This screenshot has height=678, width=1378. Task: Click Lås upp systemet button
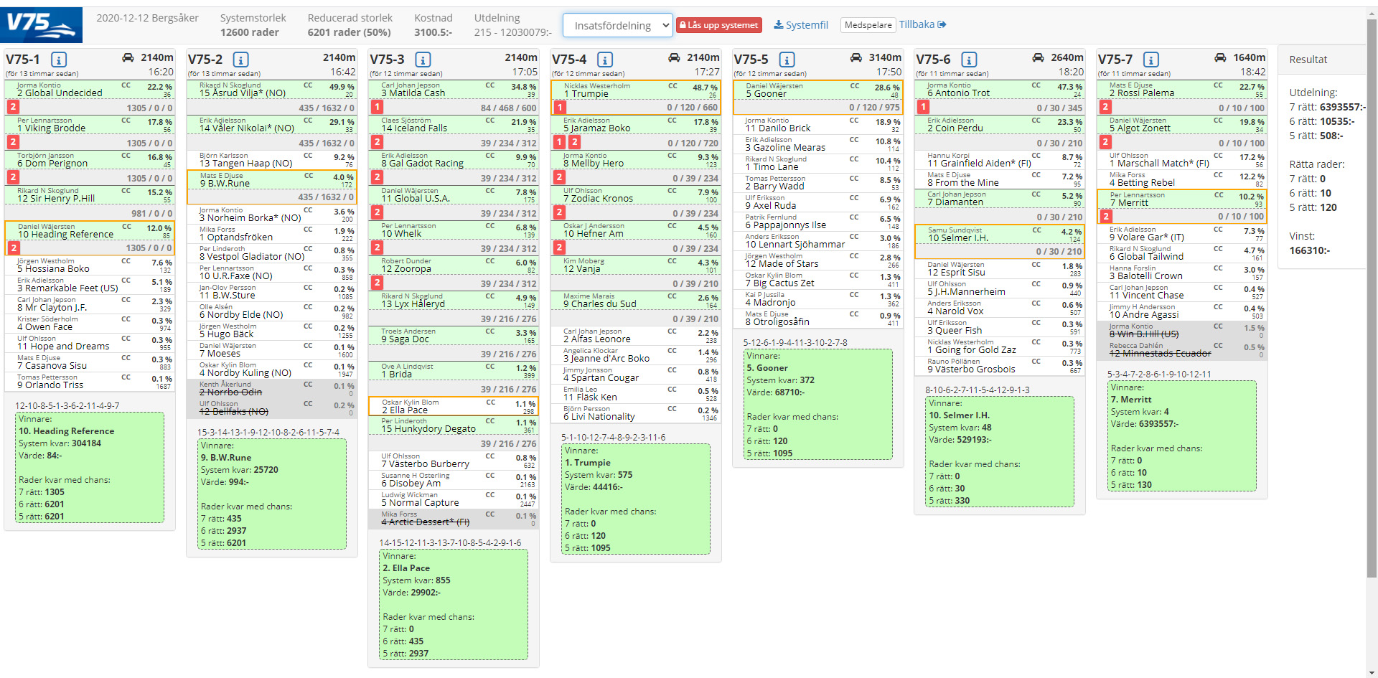718,25
